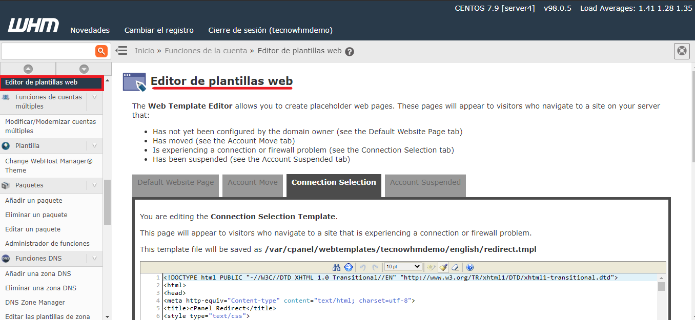This screenshot has width=695, height=320.
Task: Toggle sidebar with the collapse menu icon
Action: tap(121, 51)
